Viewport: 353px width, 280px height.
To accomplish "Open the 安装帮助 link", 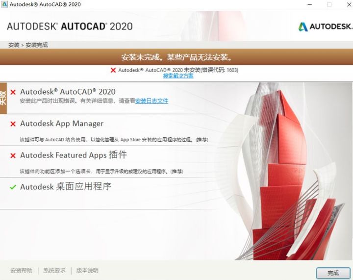I will [21, 270].
